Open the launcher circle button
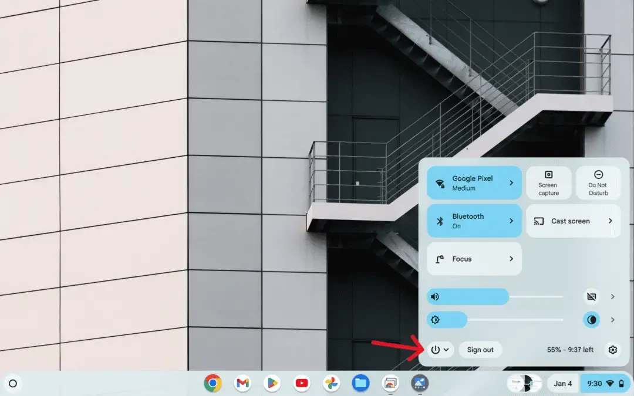The height and width of the screenshot is (396, 634). [x=13, y=384]
